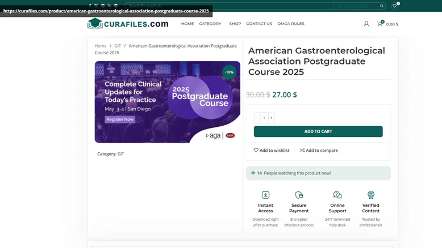
Task: Click the Verified Content badge icon
Action: (x=370, y=195)
